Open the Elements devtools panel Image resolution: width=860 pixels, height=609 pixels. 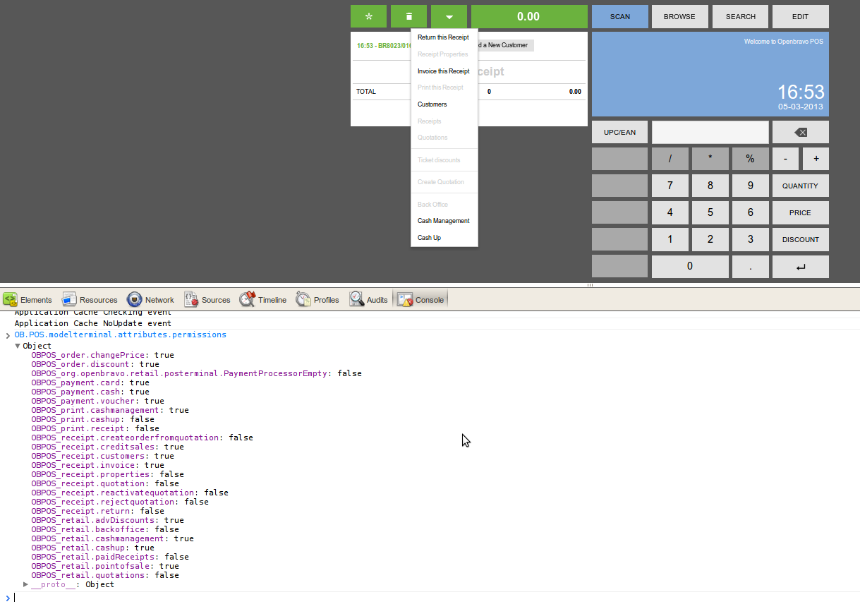pos(28,300)
